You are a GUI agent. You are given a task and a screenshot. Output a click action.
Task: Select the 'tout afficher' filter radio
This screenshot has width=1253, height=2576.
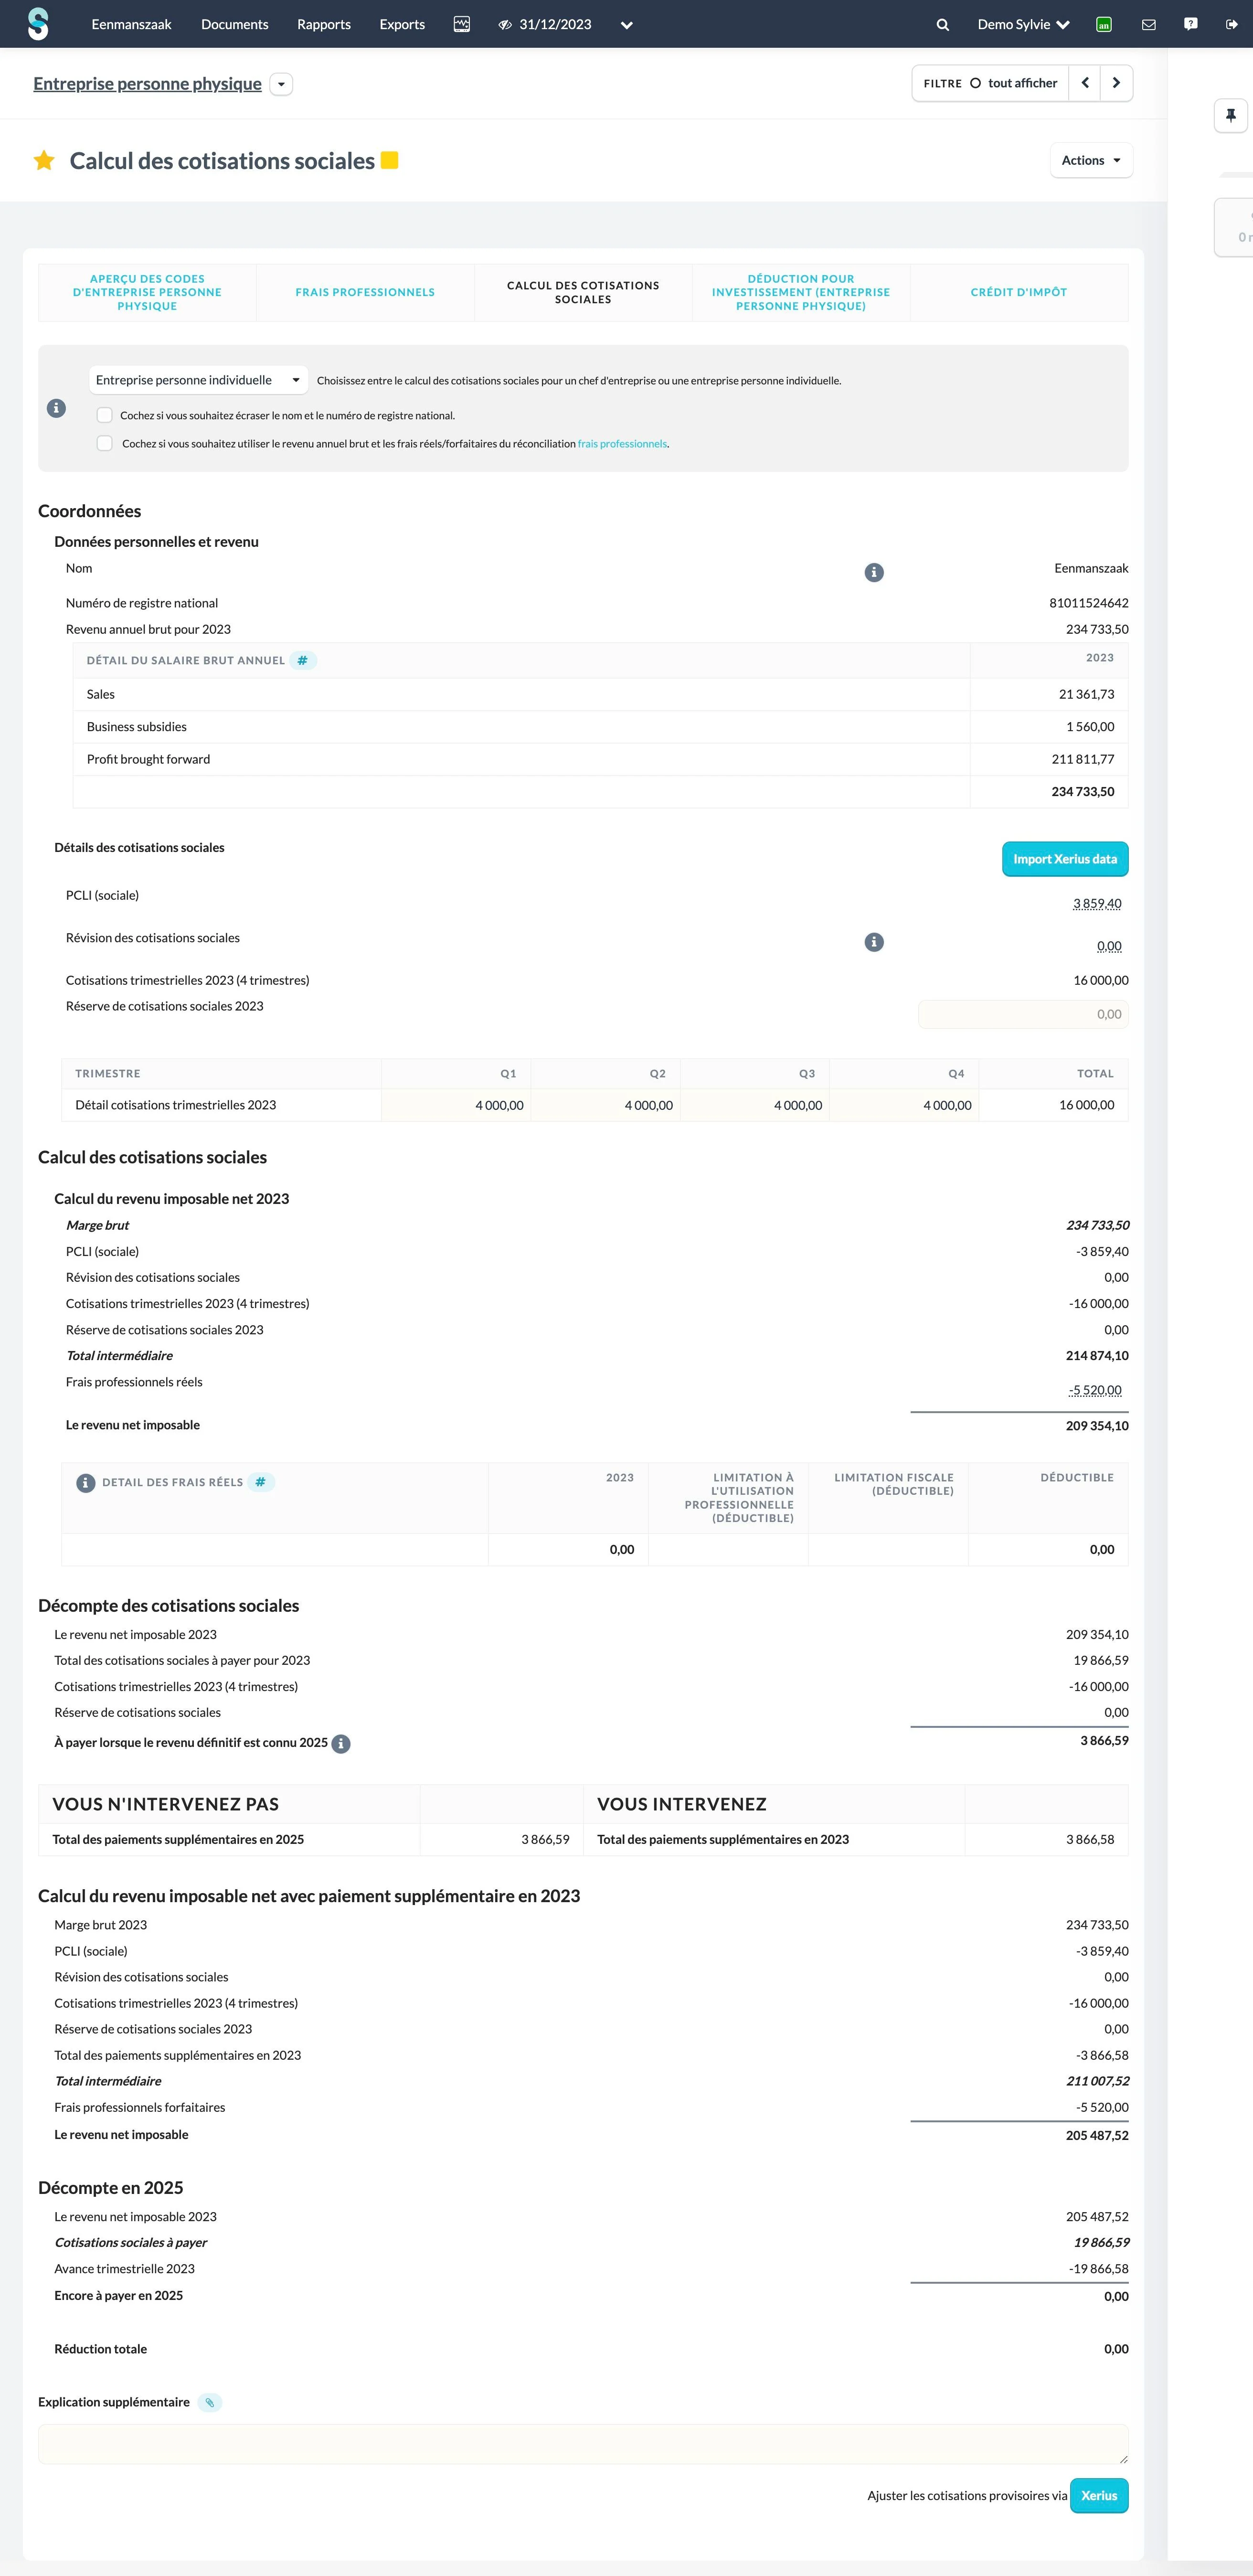click(975, 83)
